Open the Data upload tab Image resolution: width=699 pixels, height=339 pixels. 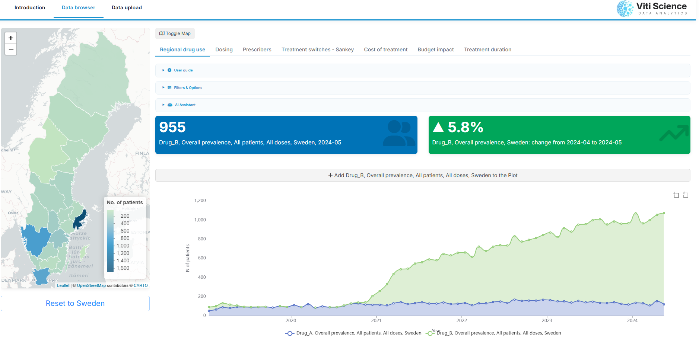[127, 8]
